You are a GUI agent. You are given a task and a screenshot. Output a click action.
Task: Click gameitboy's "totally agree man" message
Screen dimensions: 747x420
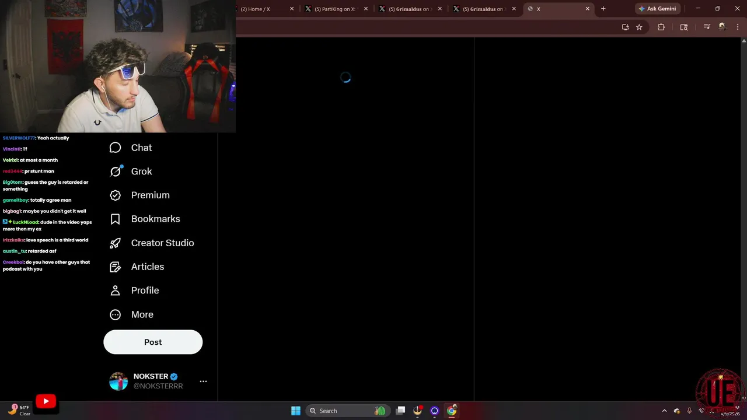37,200
